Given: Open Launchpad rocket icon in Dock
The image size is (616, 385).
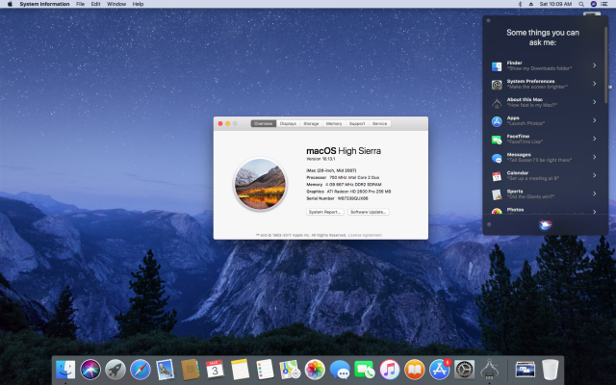Looking at the screenshot, I should [115, 370].
